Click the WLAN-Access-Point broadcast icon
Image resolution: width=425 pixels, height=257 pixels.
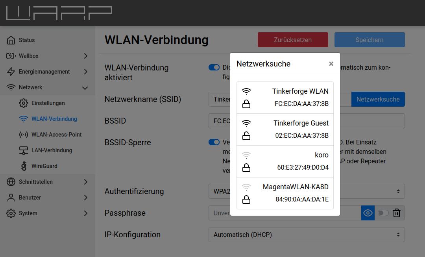tap(24, 135)
